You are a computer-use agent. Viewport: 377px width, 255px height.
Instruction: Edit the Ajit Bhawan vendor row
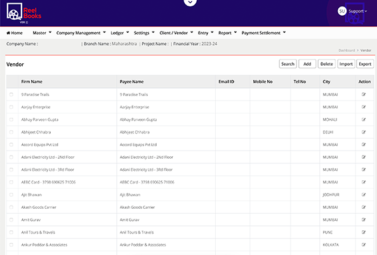point(364,195)
